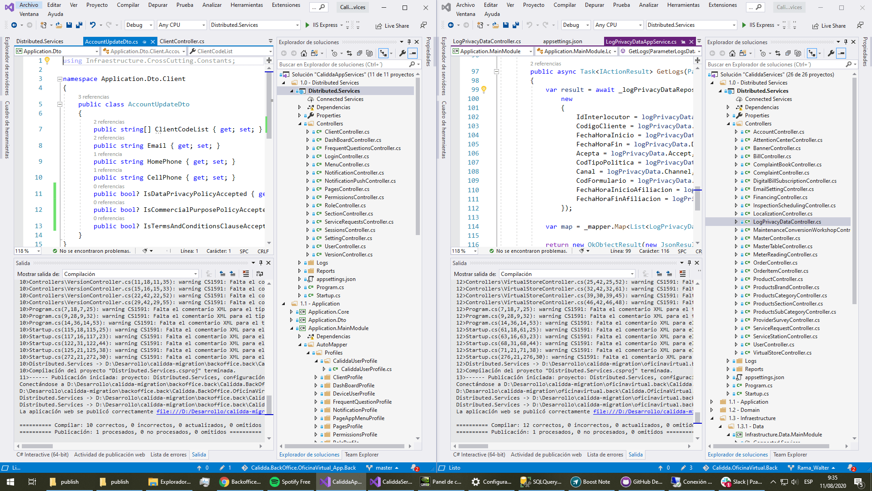This screenshot has width=872, height=491.
Task: Collapse the CaliddaUserProfile folder node
Action: 317,361
